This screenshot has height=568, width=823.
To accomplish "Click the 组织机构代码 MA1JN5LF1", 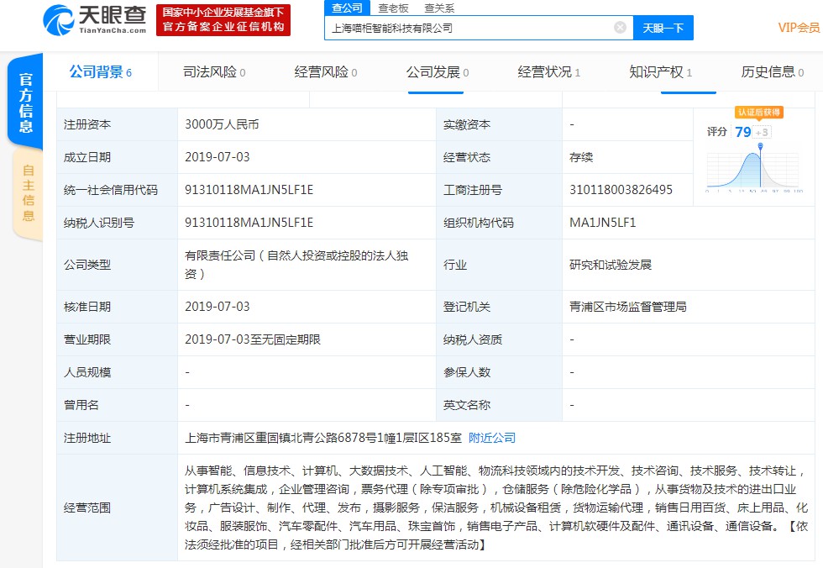I will (603, 223).
